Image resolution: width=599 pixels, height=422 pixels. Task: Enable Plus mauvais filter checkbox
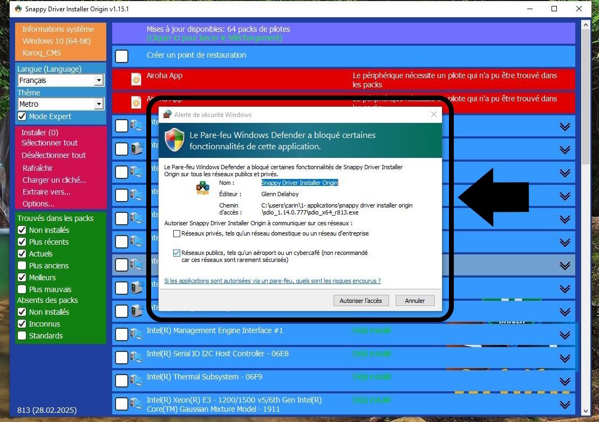point(22,289)
